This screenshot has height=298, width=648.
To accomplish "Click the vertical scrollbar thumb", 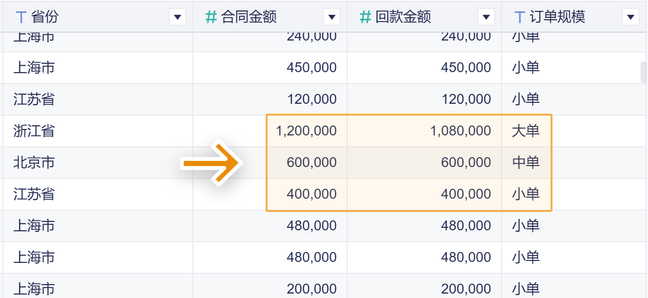I will click(644, 72).
